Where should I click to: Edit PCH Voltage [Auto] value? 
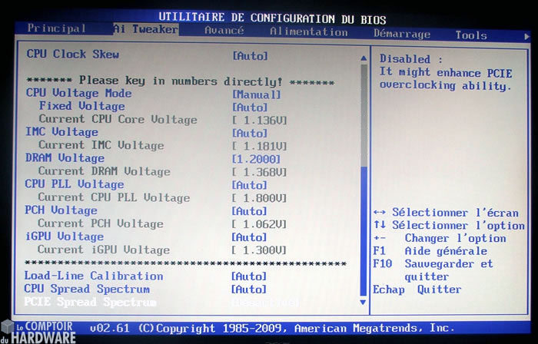pos(250,211)
